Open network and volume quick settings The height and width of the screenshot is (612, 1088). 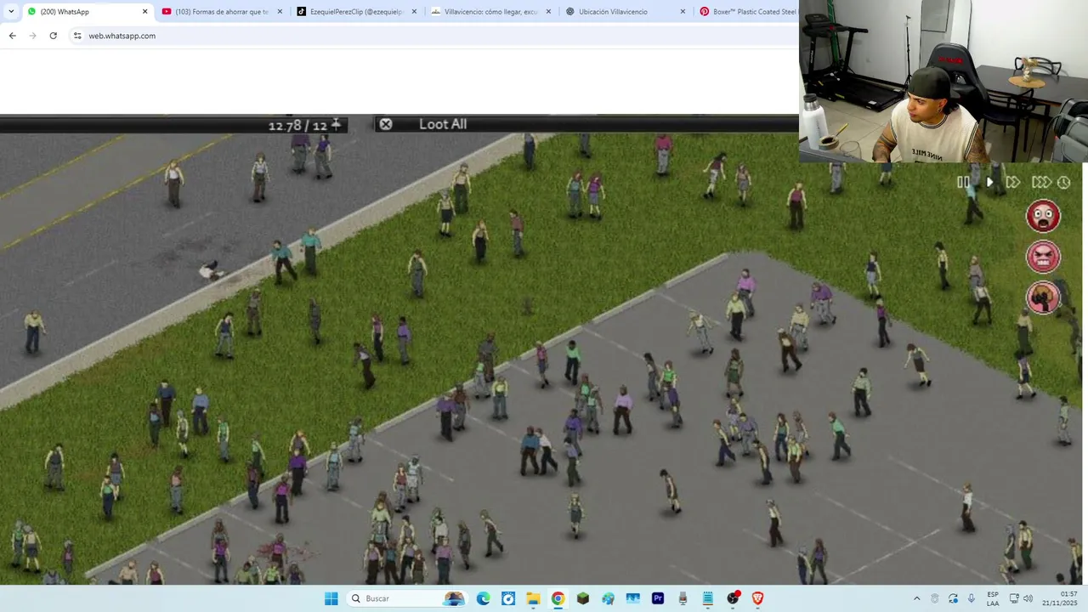[x=1021, y=598]
